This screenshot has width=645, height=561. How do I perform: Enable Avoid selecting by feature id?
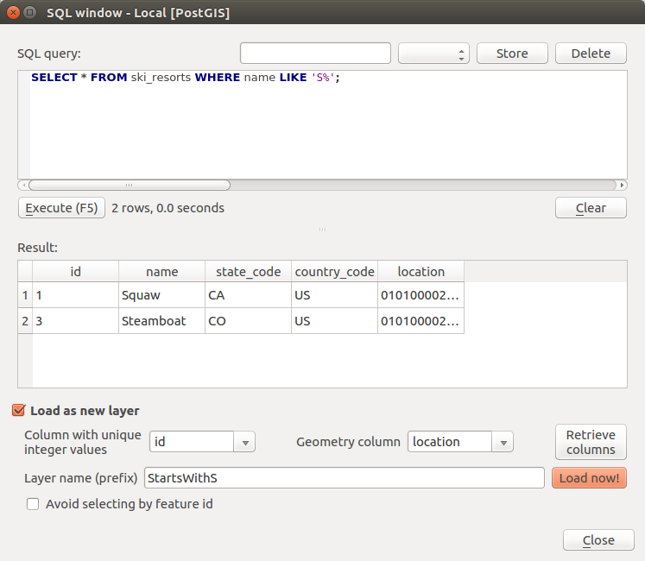tap(33, 504)
